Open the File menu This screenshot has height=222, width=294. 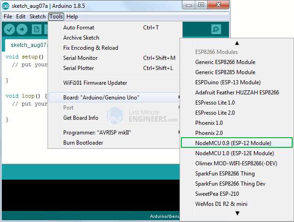pos(8,17)
